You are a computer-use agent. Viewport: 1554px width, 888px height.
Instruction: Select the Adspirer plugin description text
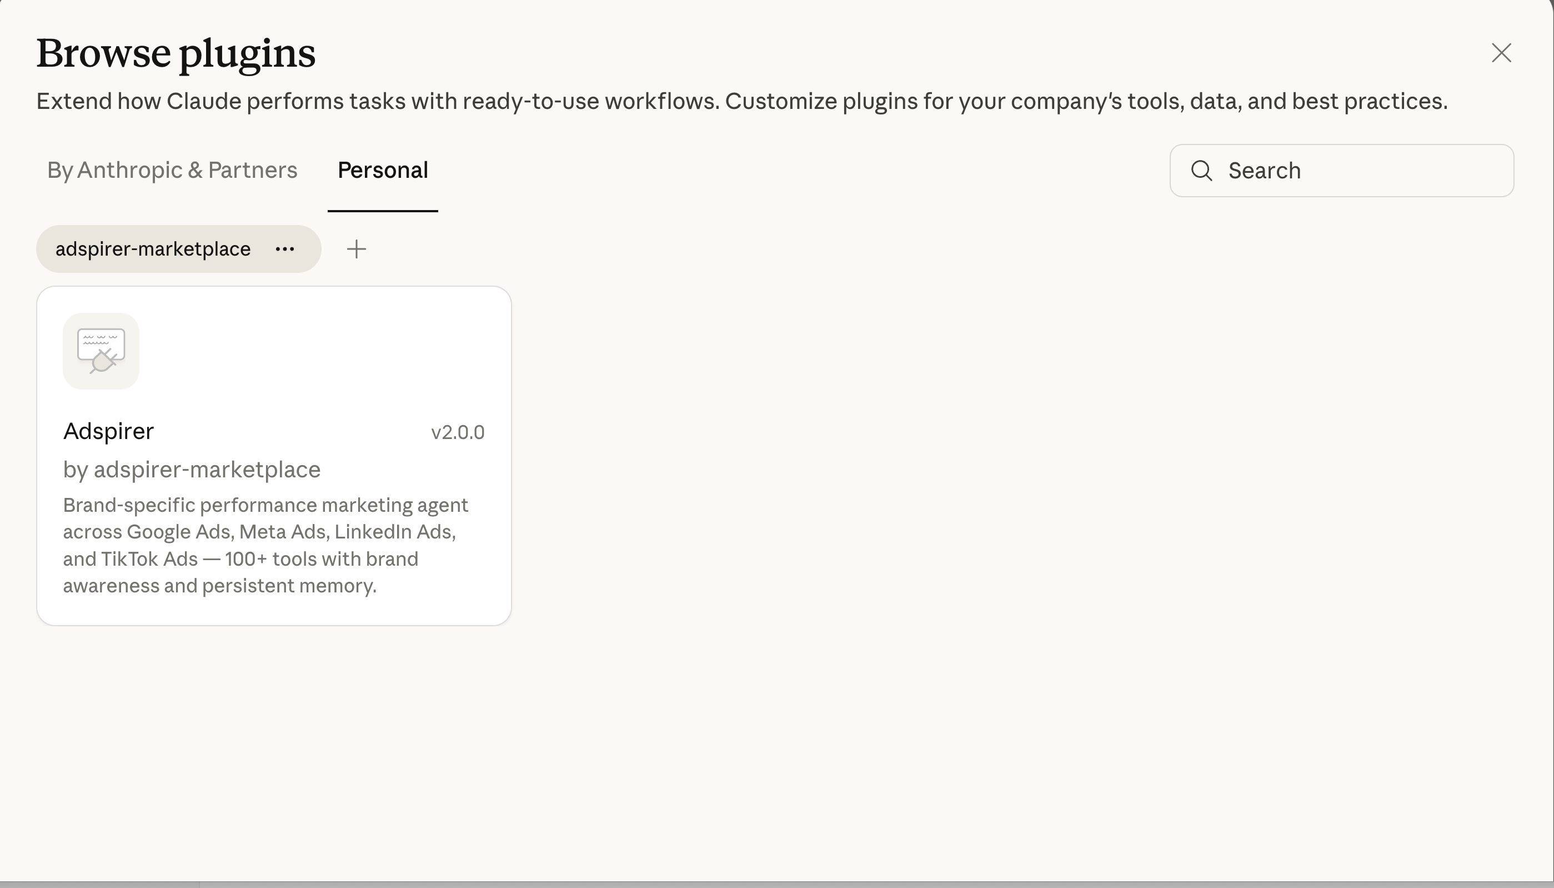265,544
